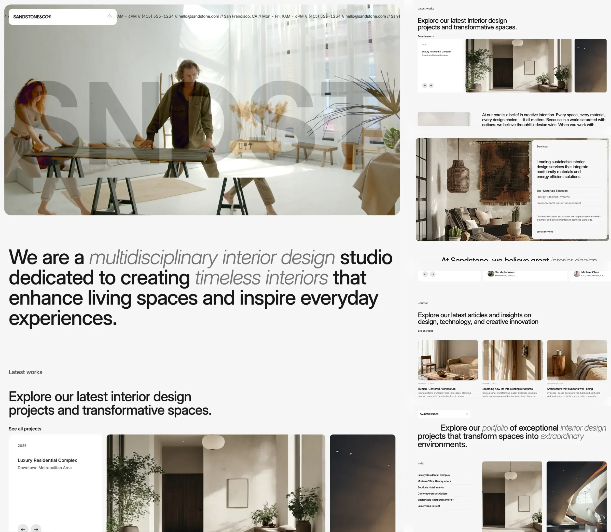
Task: Click 'Downtown Metropolitan Area' text in large card
Action: coord(45,468)
